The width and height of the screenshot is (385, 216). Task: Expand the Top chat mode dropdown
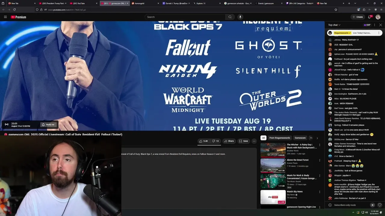334,25
